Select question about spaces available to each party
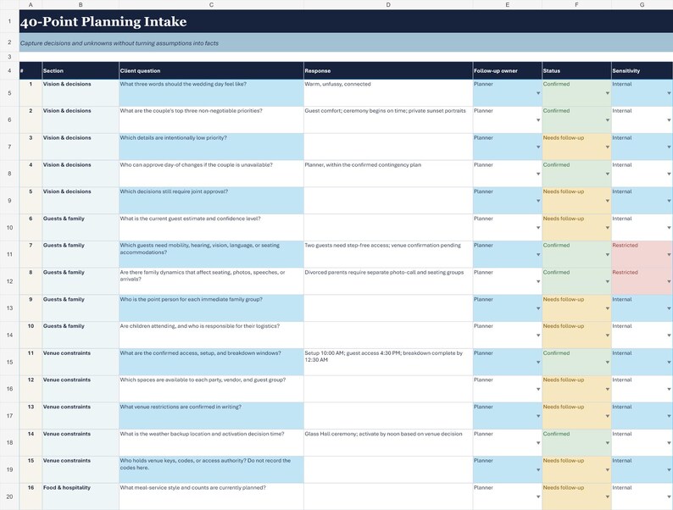 [211, 389]
